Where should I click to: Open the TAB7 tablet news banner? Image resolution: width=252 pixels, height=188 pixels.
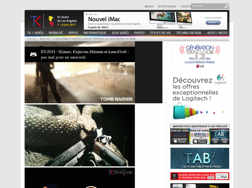pos(200,158)
